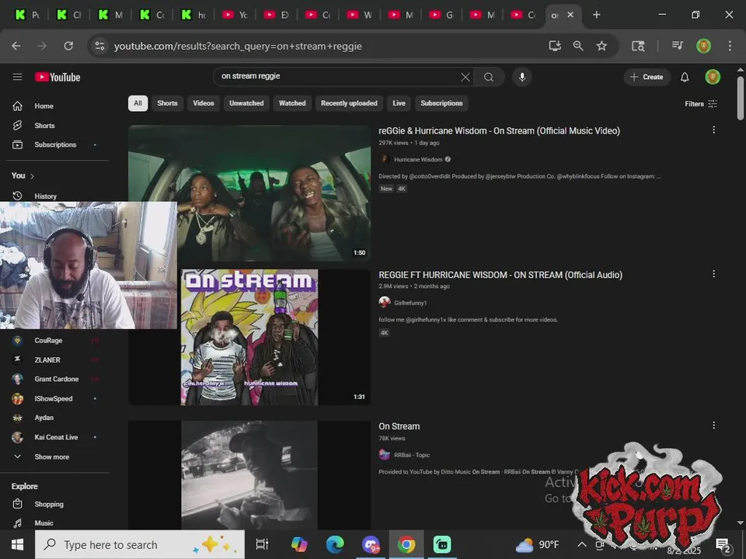Open the YouTube account avatar menu
Viewport: 746px width, 559px height.
[713, 77]
